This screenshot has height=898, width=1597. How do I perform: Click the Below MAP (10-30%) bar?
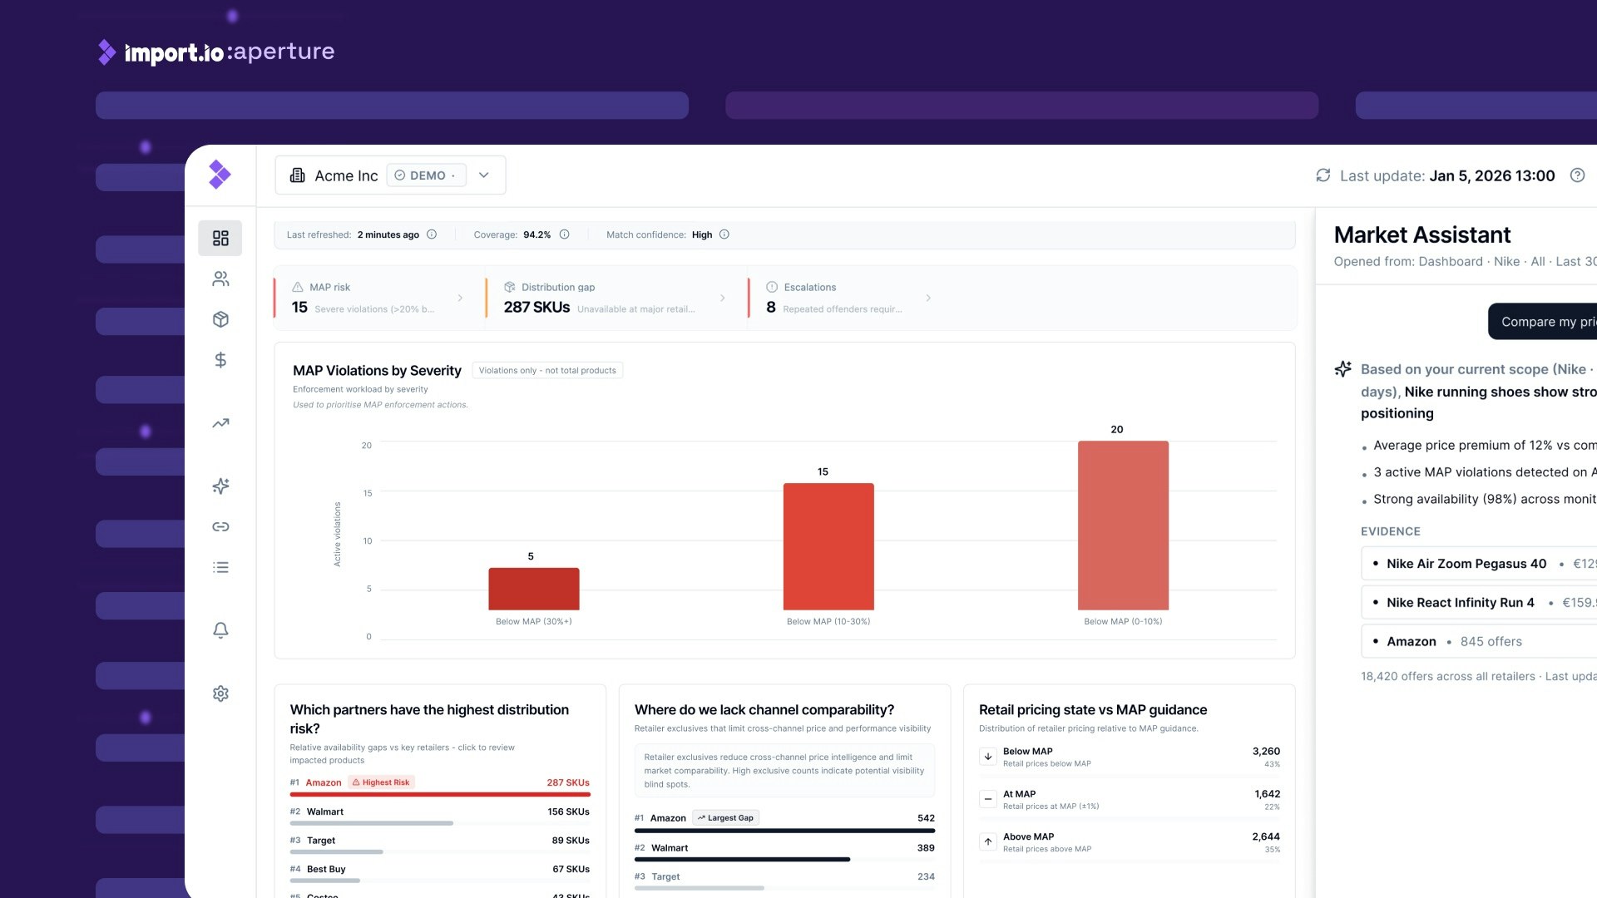point(828,546)
